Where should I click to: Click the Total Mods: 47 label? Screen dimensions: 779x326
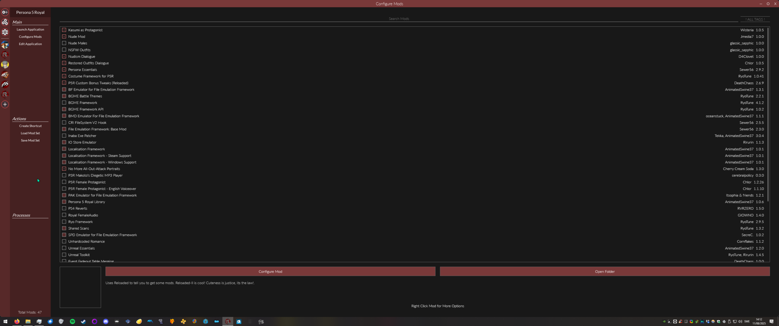click(x=30, y=312)
